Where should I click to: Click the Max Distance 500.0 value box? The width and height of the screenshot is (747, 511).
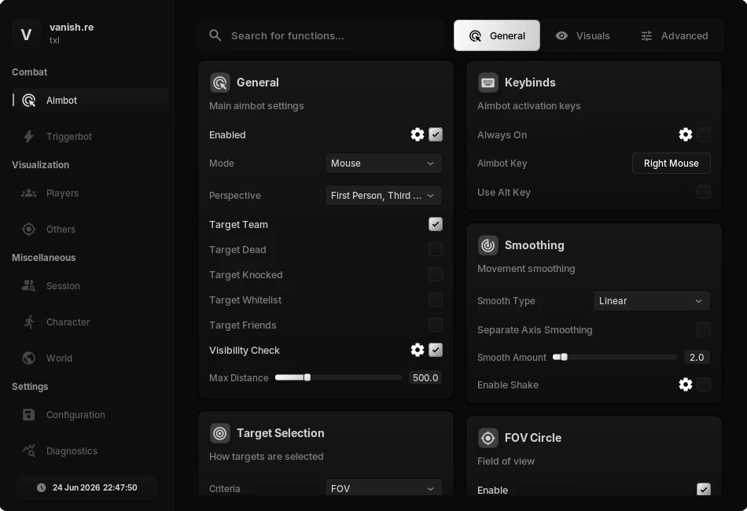tap(425, 377)
